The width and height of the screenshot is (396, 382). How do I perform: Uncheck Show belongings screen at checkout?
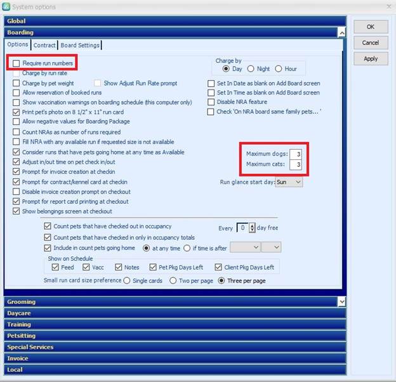point(16,211)
